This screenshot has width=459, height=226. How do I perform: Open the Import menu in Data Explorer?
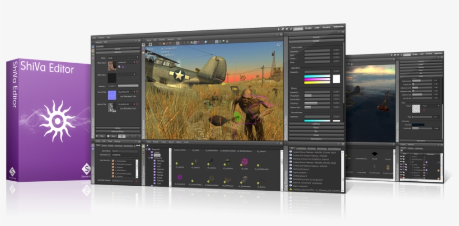171,142
